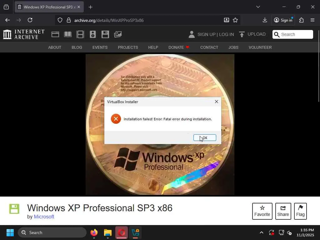Click SIGN UP | LOG IN link
320x240 pixels.
tap(216, 34)
